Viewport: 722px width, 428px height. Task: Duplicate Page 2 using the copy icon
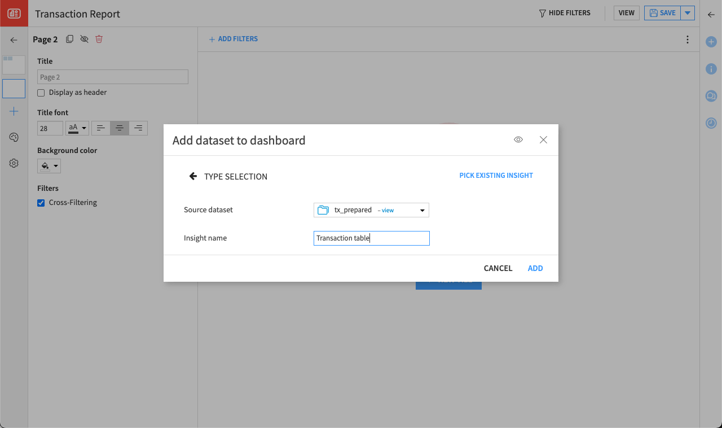(69, 39)
